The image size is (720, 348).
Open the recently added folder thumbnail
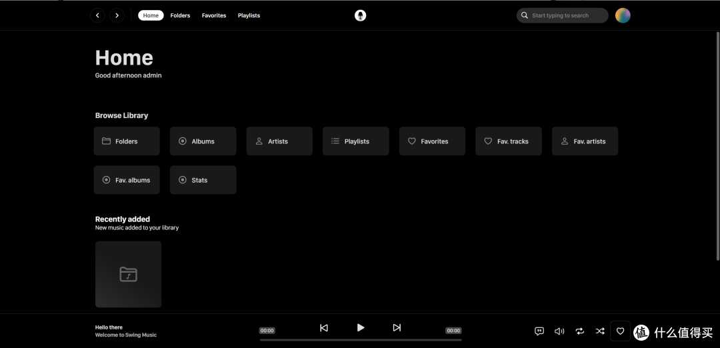[129, 274]
